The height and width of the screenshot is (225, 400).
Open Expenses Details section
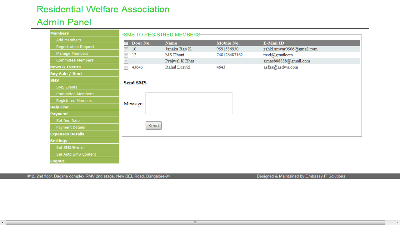[85, 134]
